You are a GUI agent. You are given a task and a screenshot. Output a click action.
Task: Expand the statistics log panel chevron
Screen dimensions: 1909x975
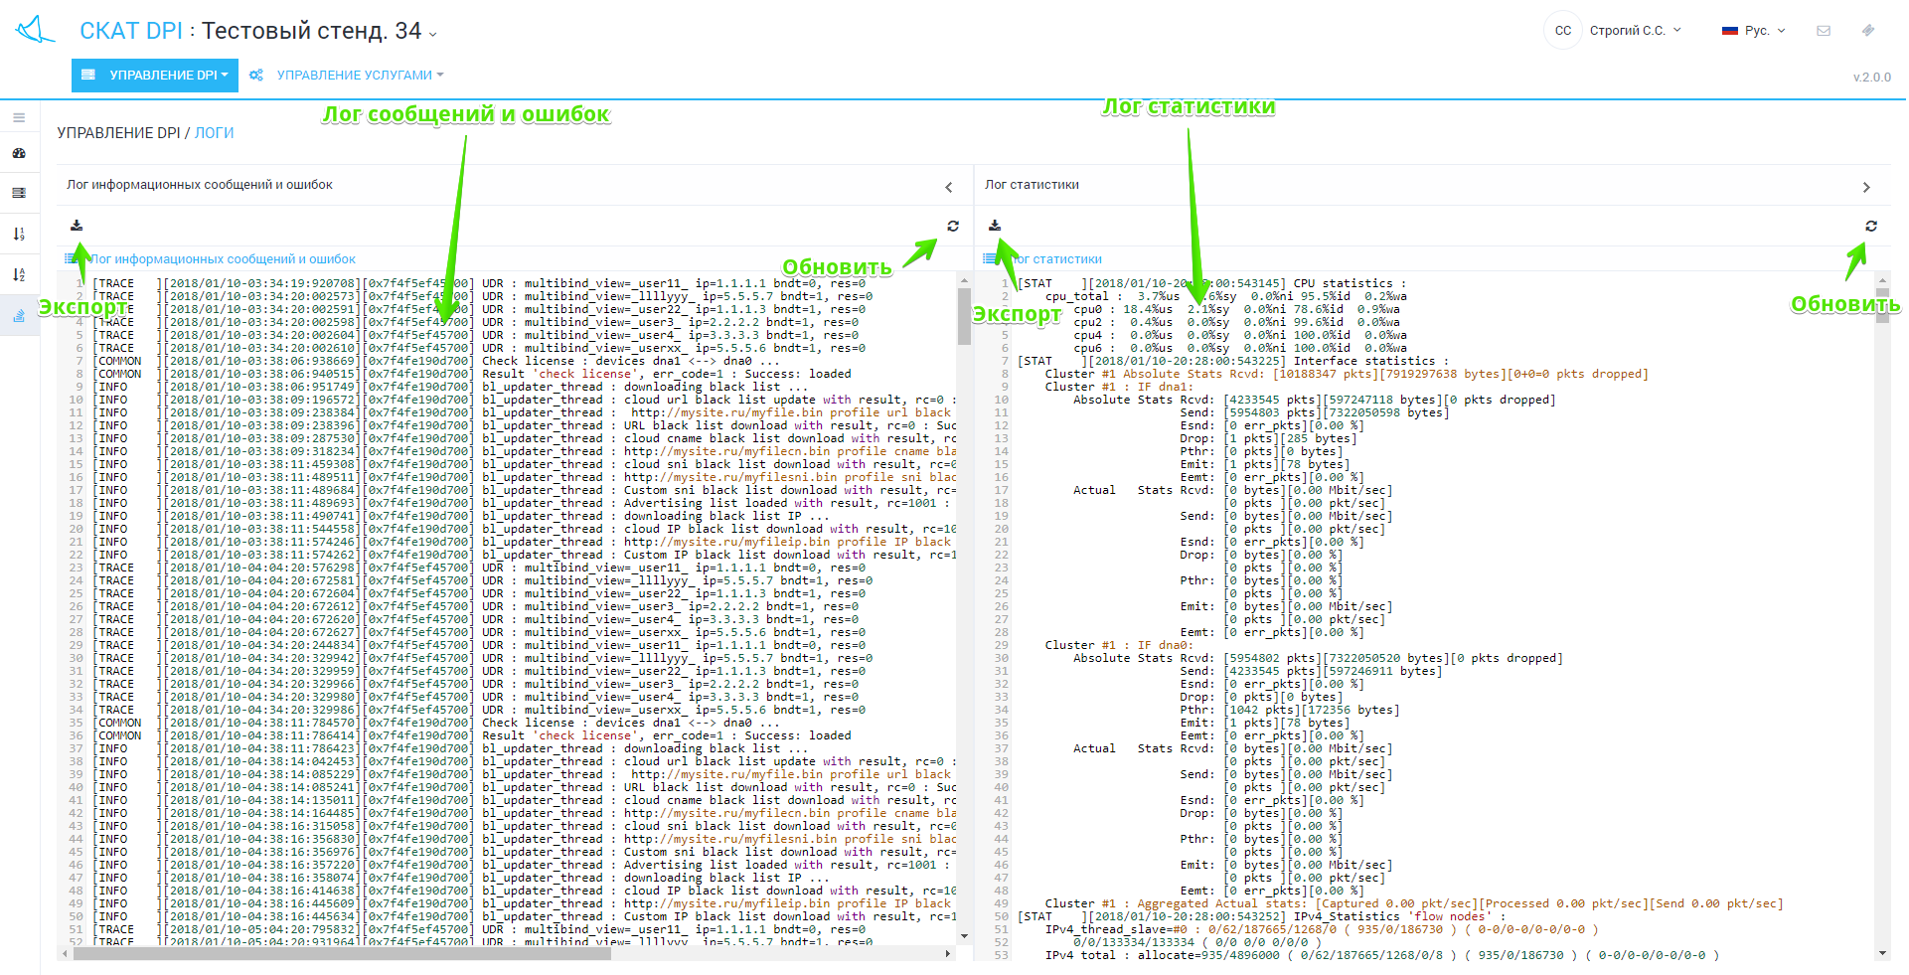click(x=1866, y=187)
